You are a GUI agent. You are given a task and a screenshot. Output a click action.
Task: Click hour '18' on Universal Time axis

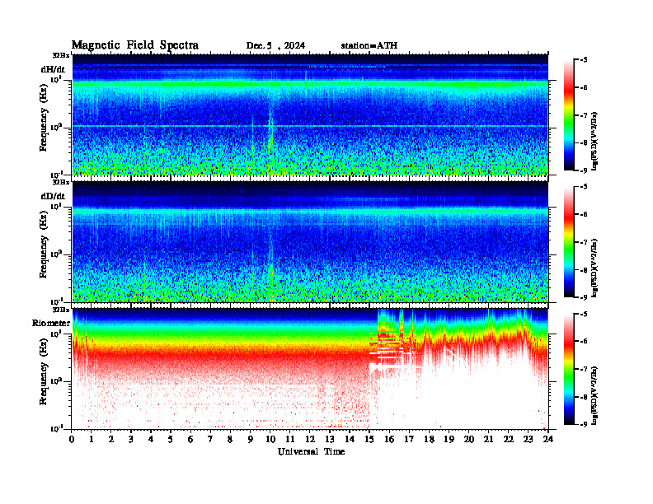[429, 439]
